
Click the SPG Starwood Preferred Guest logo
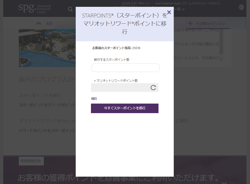[35, 8]
